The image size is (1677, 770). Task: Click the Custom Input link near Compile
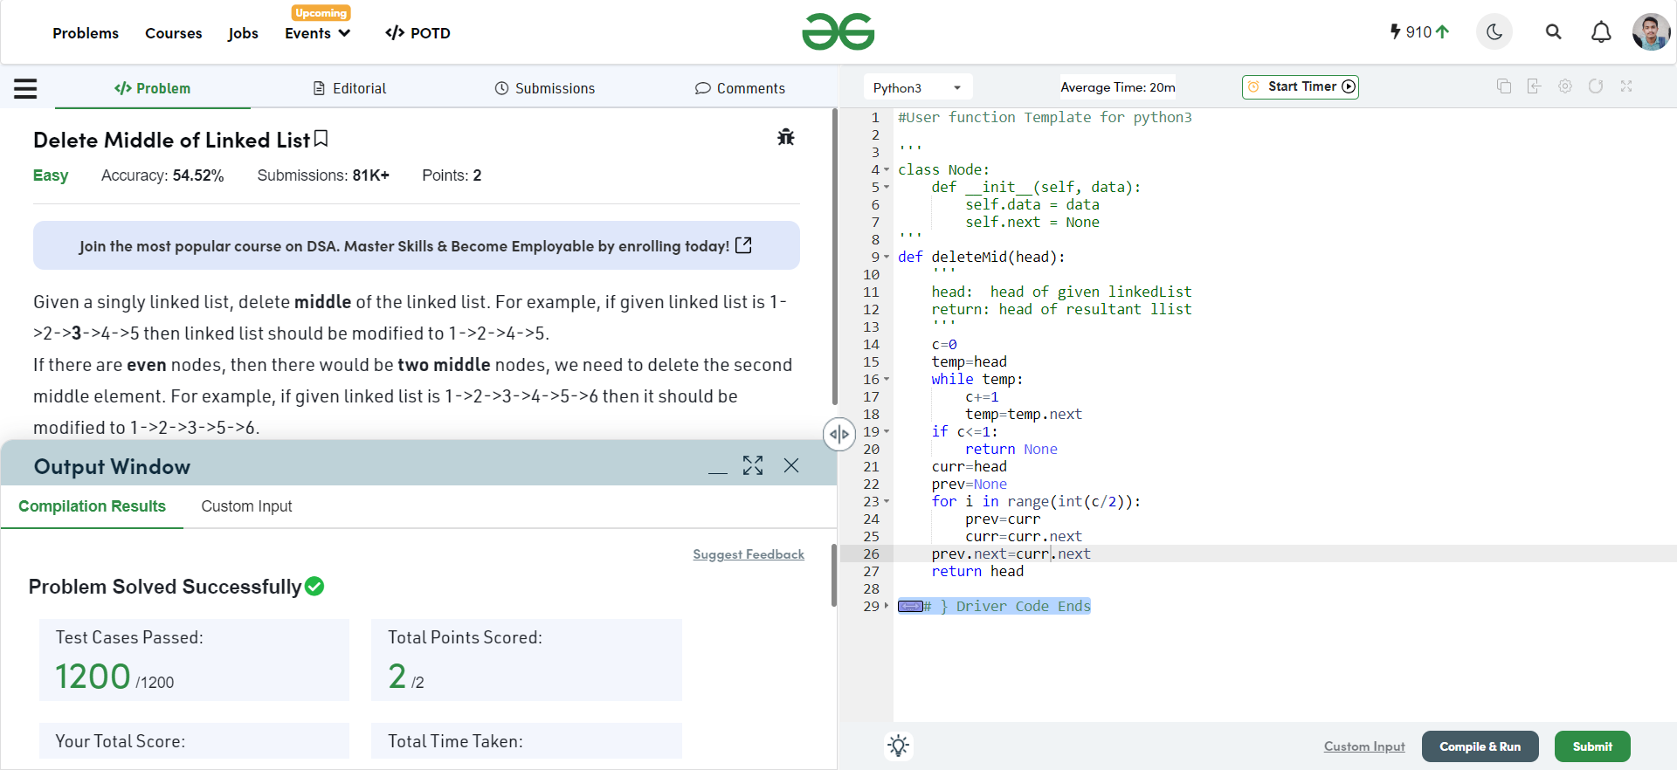click(1364, 746)
